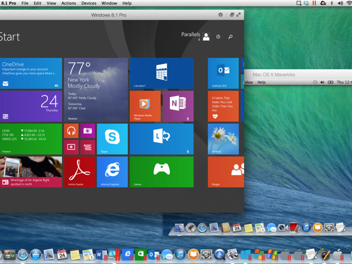Click the red Parallels icon in the menu bar
Screen dimensions: 352x264
(x=314, y=3)
